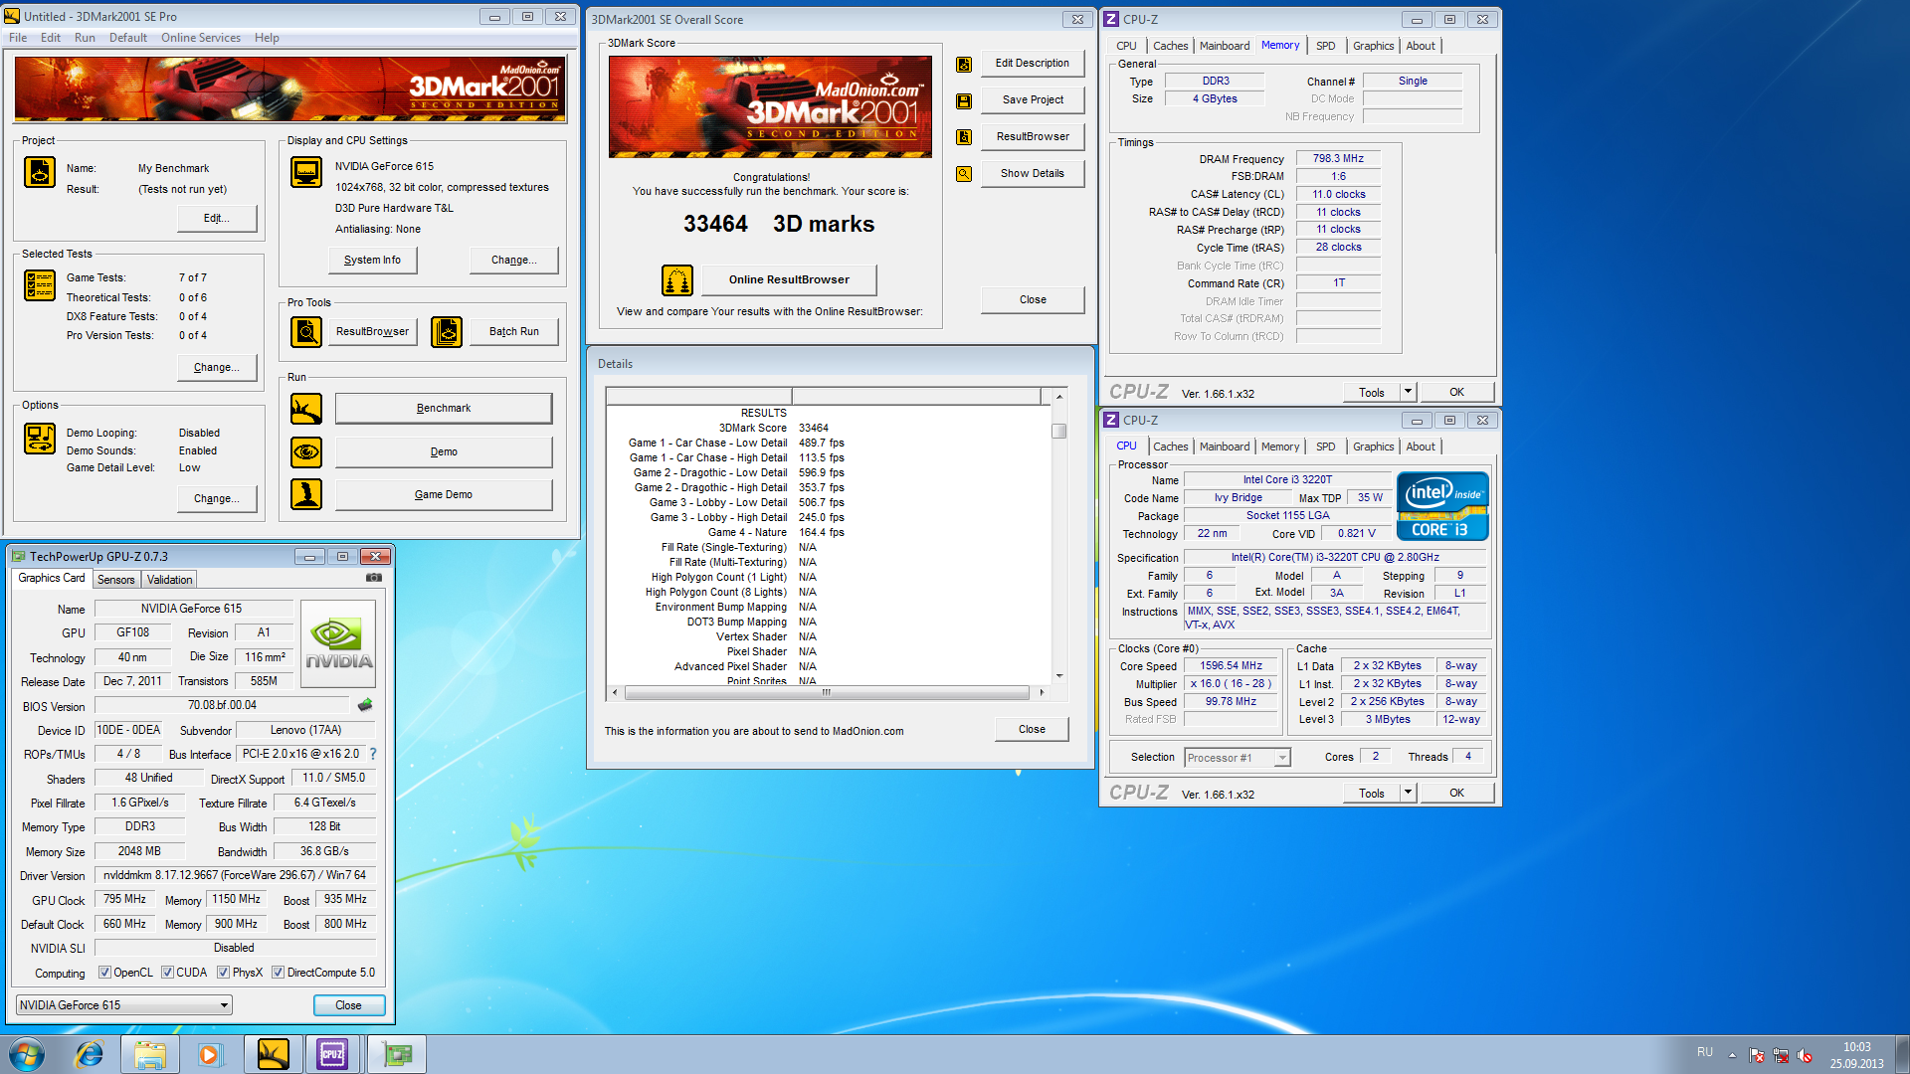Click the Online ResultBrowser button
The height and width of the screenshot is (1074, 1910).
[789, 279]
